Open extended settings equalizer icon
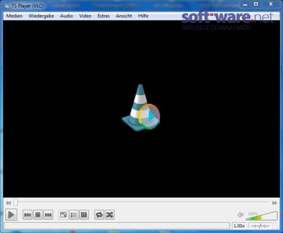 [x=84, y=215]
